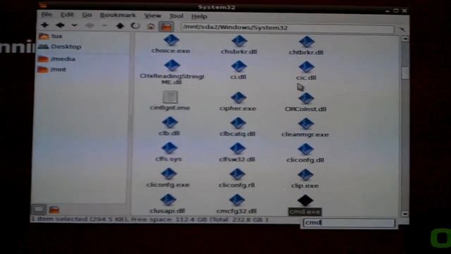The height and width of the screenshot is (254, 451).
Task: Open the Bookmark menu
Action: [118, 16]
